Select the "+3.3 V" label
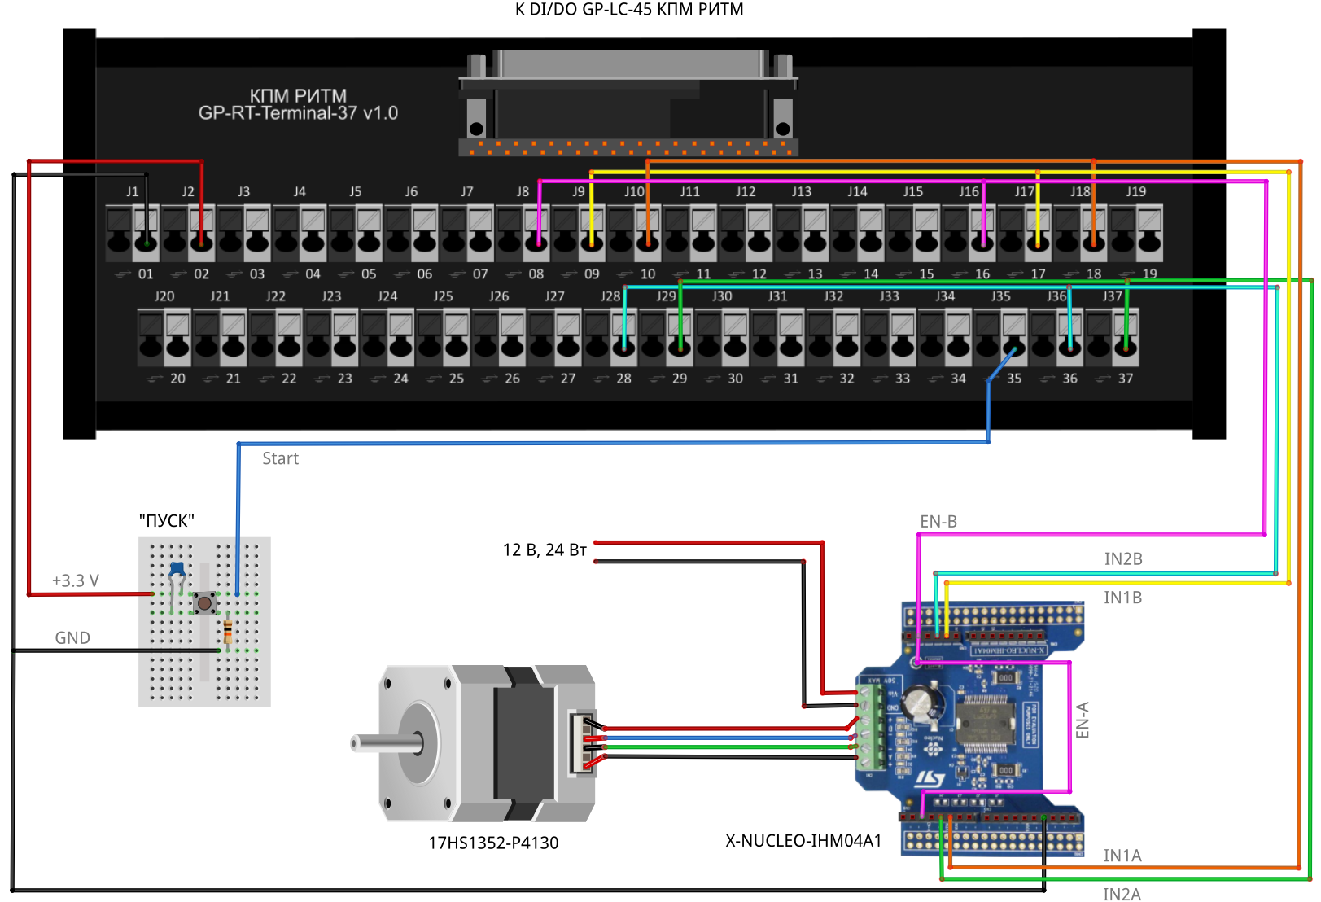The width and height of the screenshot is (1321, 902). [x=75, y=580]
